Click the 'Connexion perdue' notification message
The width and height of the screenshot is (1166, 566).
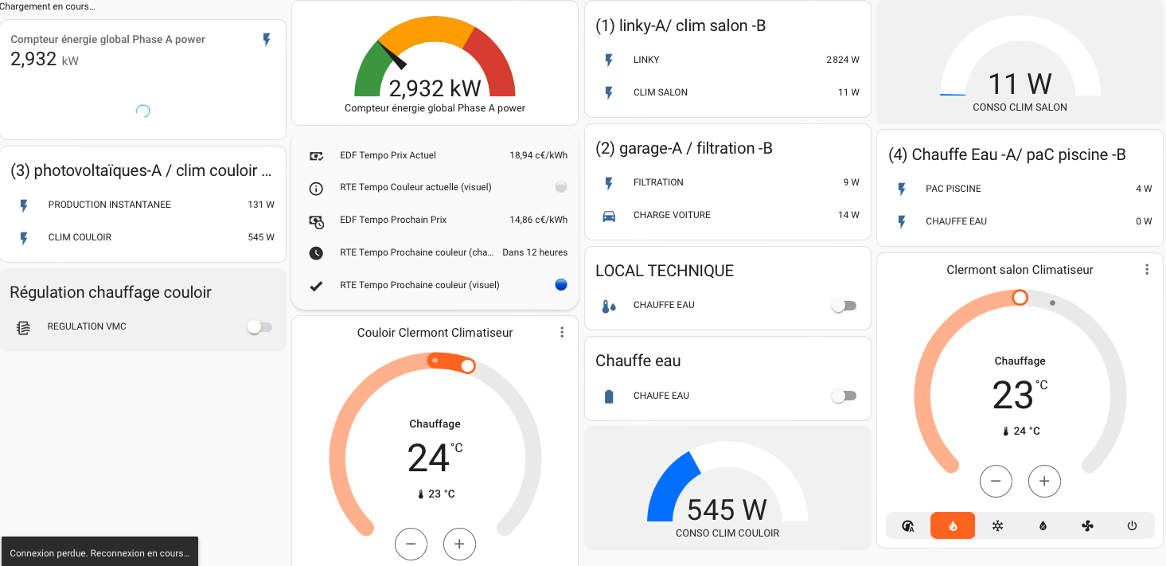coord(99,552)
